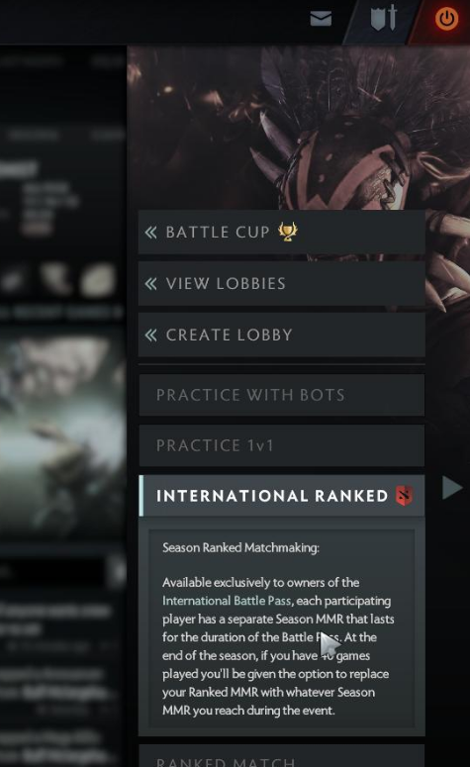Click the triangle arrow right of International Ranked

tap(452, 488)
